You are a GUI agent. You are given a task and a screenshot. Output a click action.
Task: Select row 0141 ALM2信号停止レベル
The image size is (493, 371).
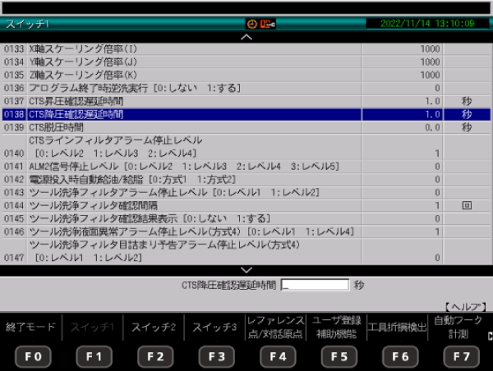pyautogui.click(x=246, y=167)
